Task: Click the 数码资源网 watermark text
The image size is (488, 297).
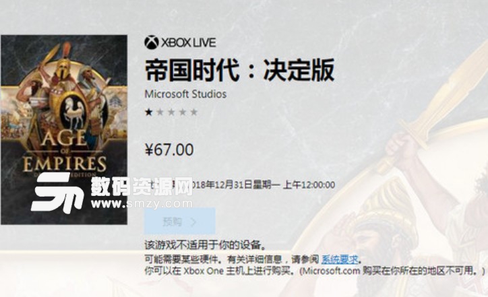Action: pos(142,187)
